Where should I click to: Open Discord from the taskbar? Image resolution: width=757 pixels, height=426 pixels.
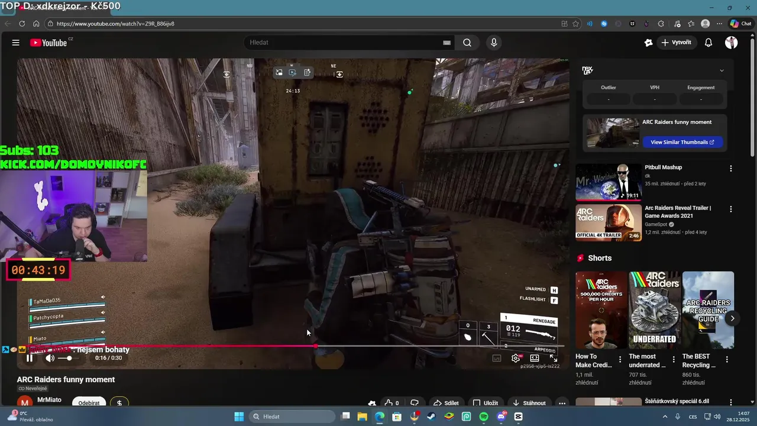(502, 417)
